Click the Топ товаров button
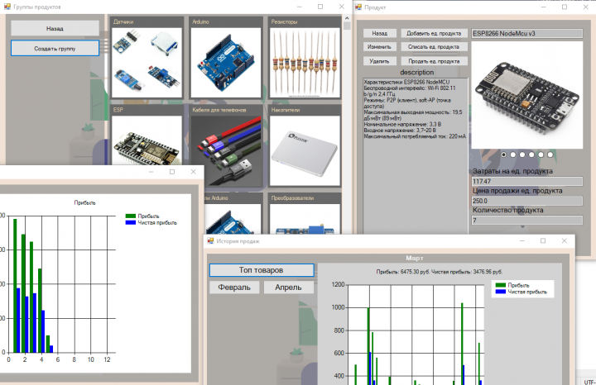The image size is (596, 385). tap(262, 270)
